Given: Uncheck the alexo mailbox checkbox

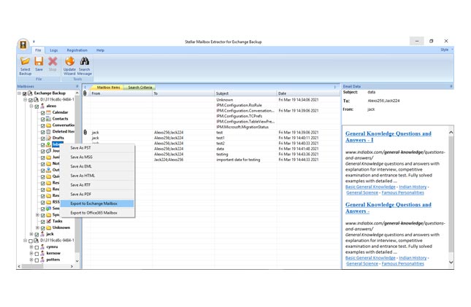Looking at the screenshot, I should point(37,106).
